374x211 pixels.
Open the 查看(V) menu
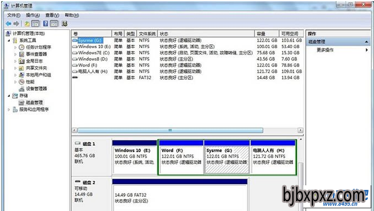(52, 15)
